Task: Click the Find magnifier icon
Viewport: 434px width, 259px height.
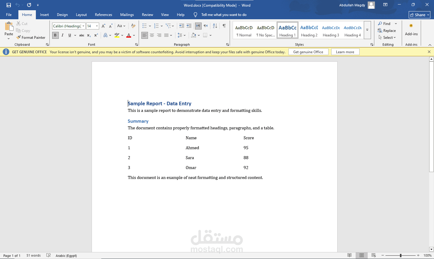Action: click(380, 24)
